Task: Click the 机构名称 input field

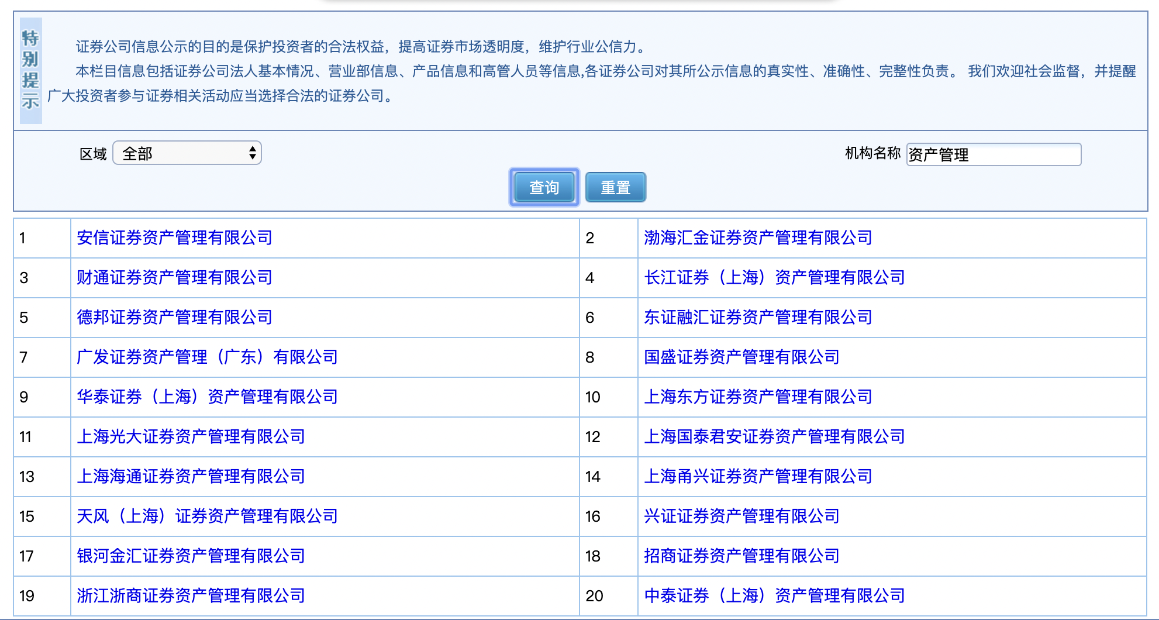Action: pos(993,154)
